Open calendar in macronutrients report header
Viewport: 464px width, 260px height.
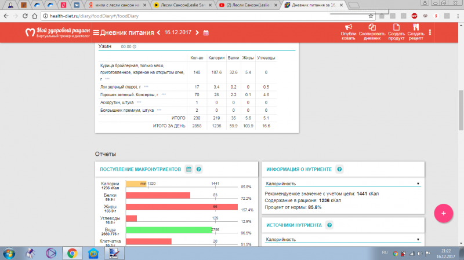(188, 169)
